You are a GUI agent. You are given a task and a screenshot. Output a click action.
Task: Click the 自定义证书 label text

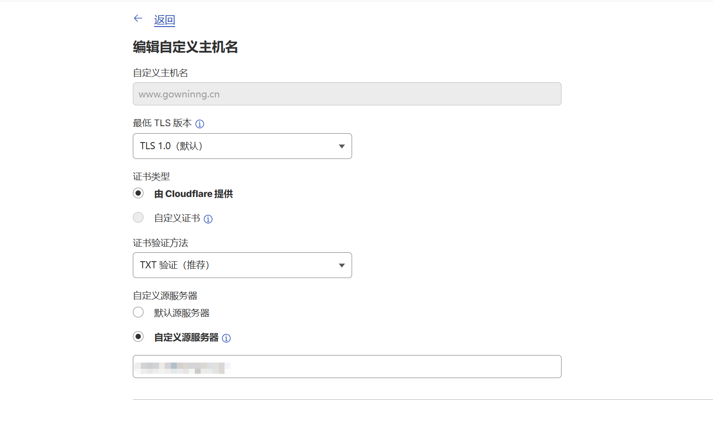(x=177, y=218)
